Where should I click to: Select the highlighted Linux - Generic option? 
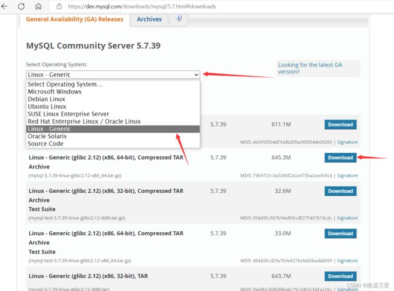[x=113, y=129]
